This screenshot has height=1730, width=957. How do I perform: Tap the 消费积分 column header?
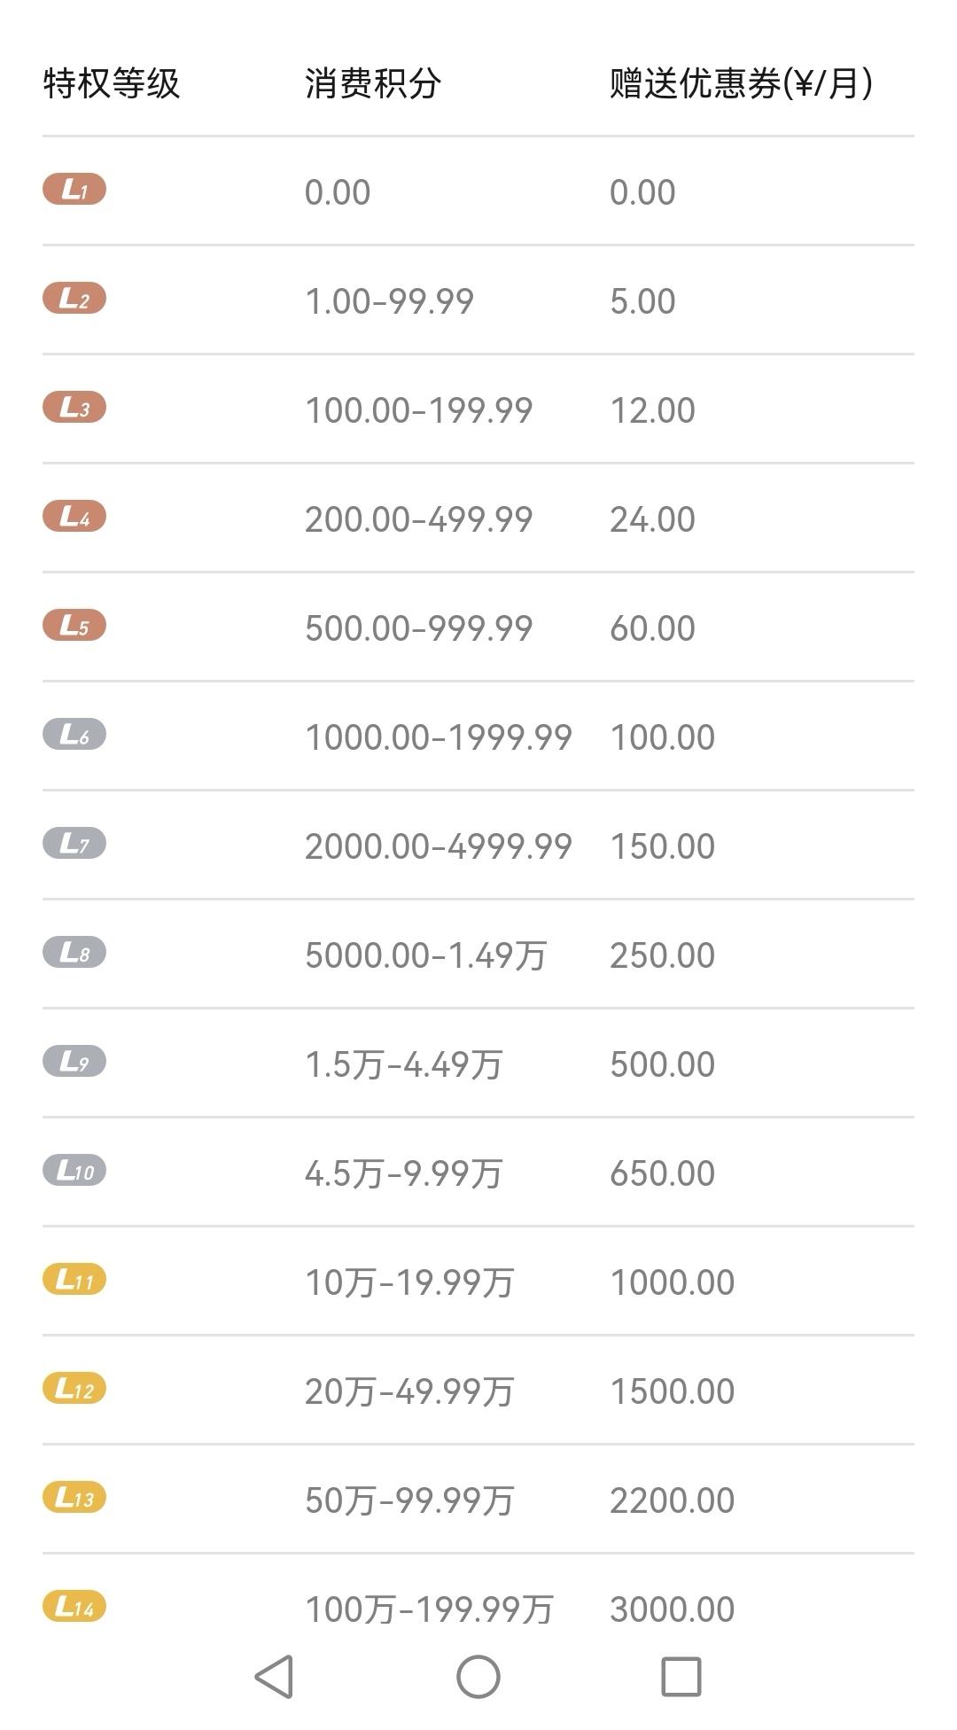click(x=373, y=84)
